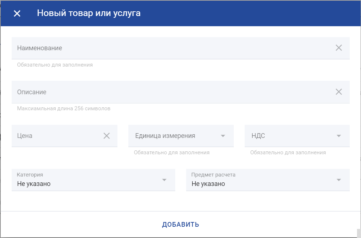This screenshot has width=361, height=238.
Task: Focus the Наименование input field
Action: tap(171, 48)
